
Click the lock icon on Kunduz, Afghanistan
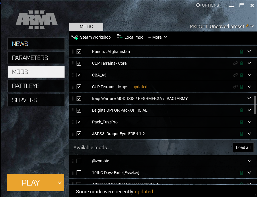pos(242,52)
